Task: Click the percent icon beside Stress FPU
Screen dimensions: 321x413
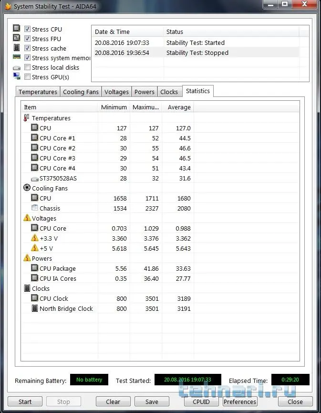Action: pos(17,38)
